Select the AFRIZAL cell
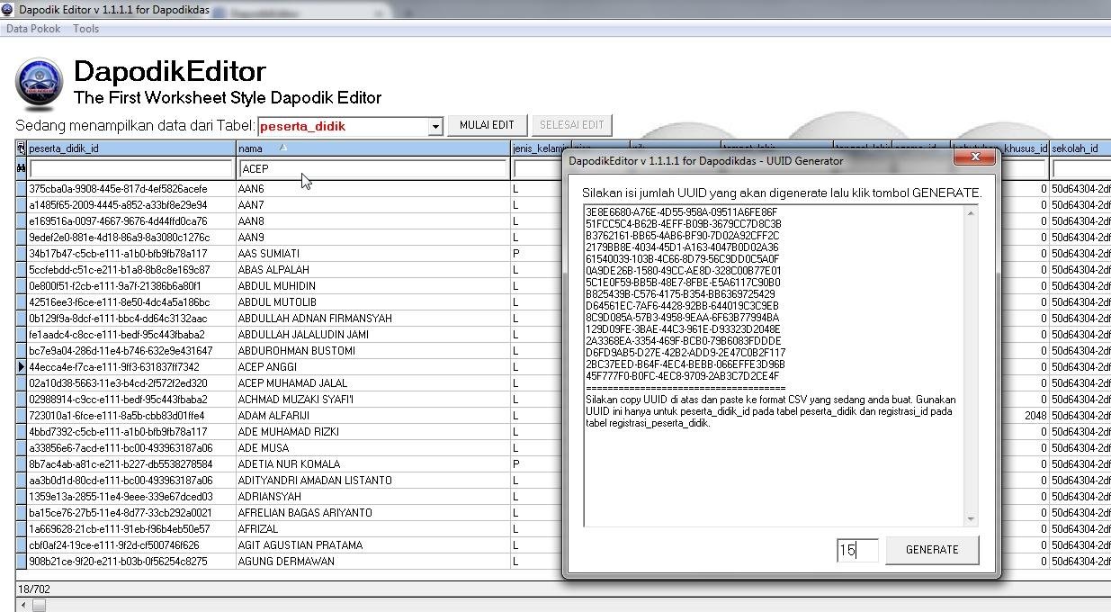Screen dimensions: 1111x612 pyautogui.click(x=373, y=529)
